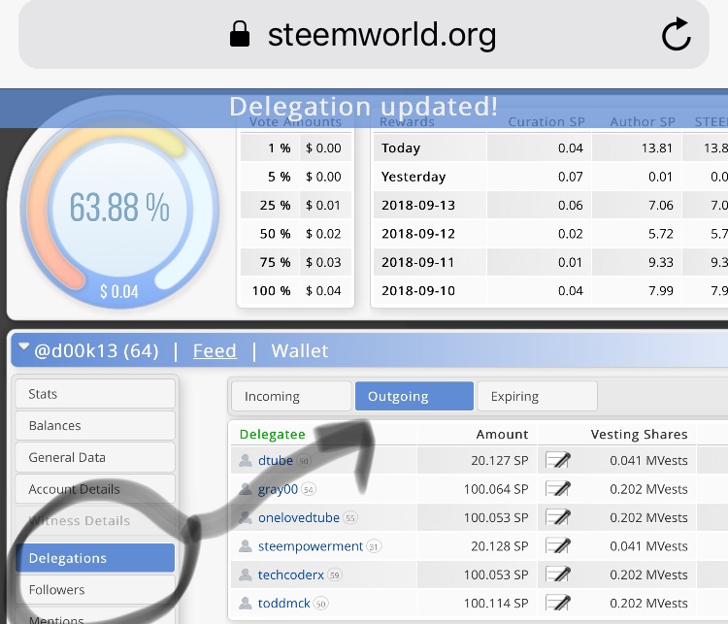
Task: Click the 20.128 SP amount for steempowerment
Action: point(500,546)
